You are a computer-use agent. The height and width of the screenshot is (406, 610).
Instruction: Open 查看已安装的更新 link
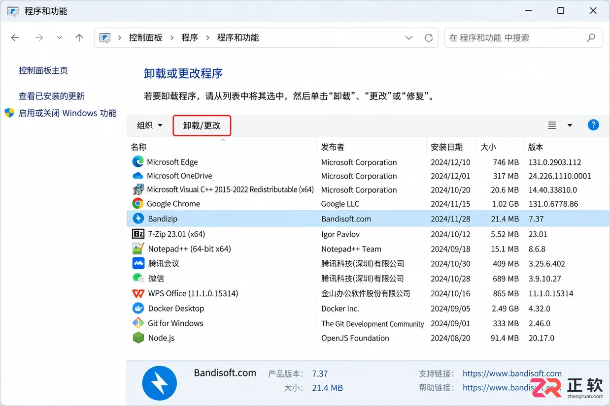(x=52, y=96)
